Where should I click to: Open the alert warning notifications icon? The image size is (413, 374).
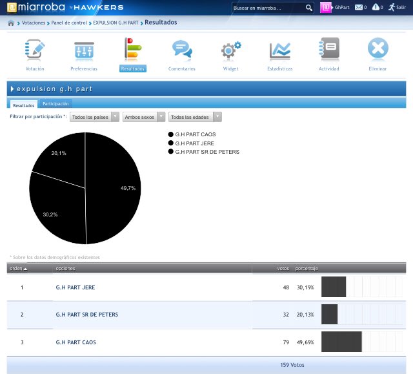coord(376,7)
